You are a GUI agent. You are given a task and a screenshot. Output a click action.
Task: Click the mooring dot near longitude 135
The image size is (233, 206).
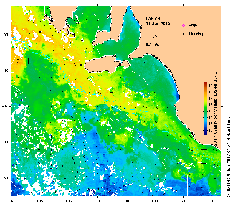click(40, 32)
